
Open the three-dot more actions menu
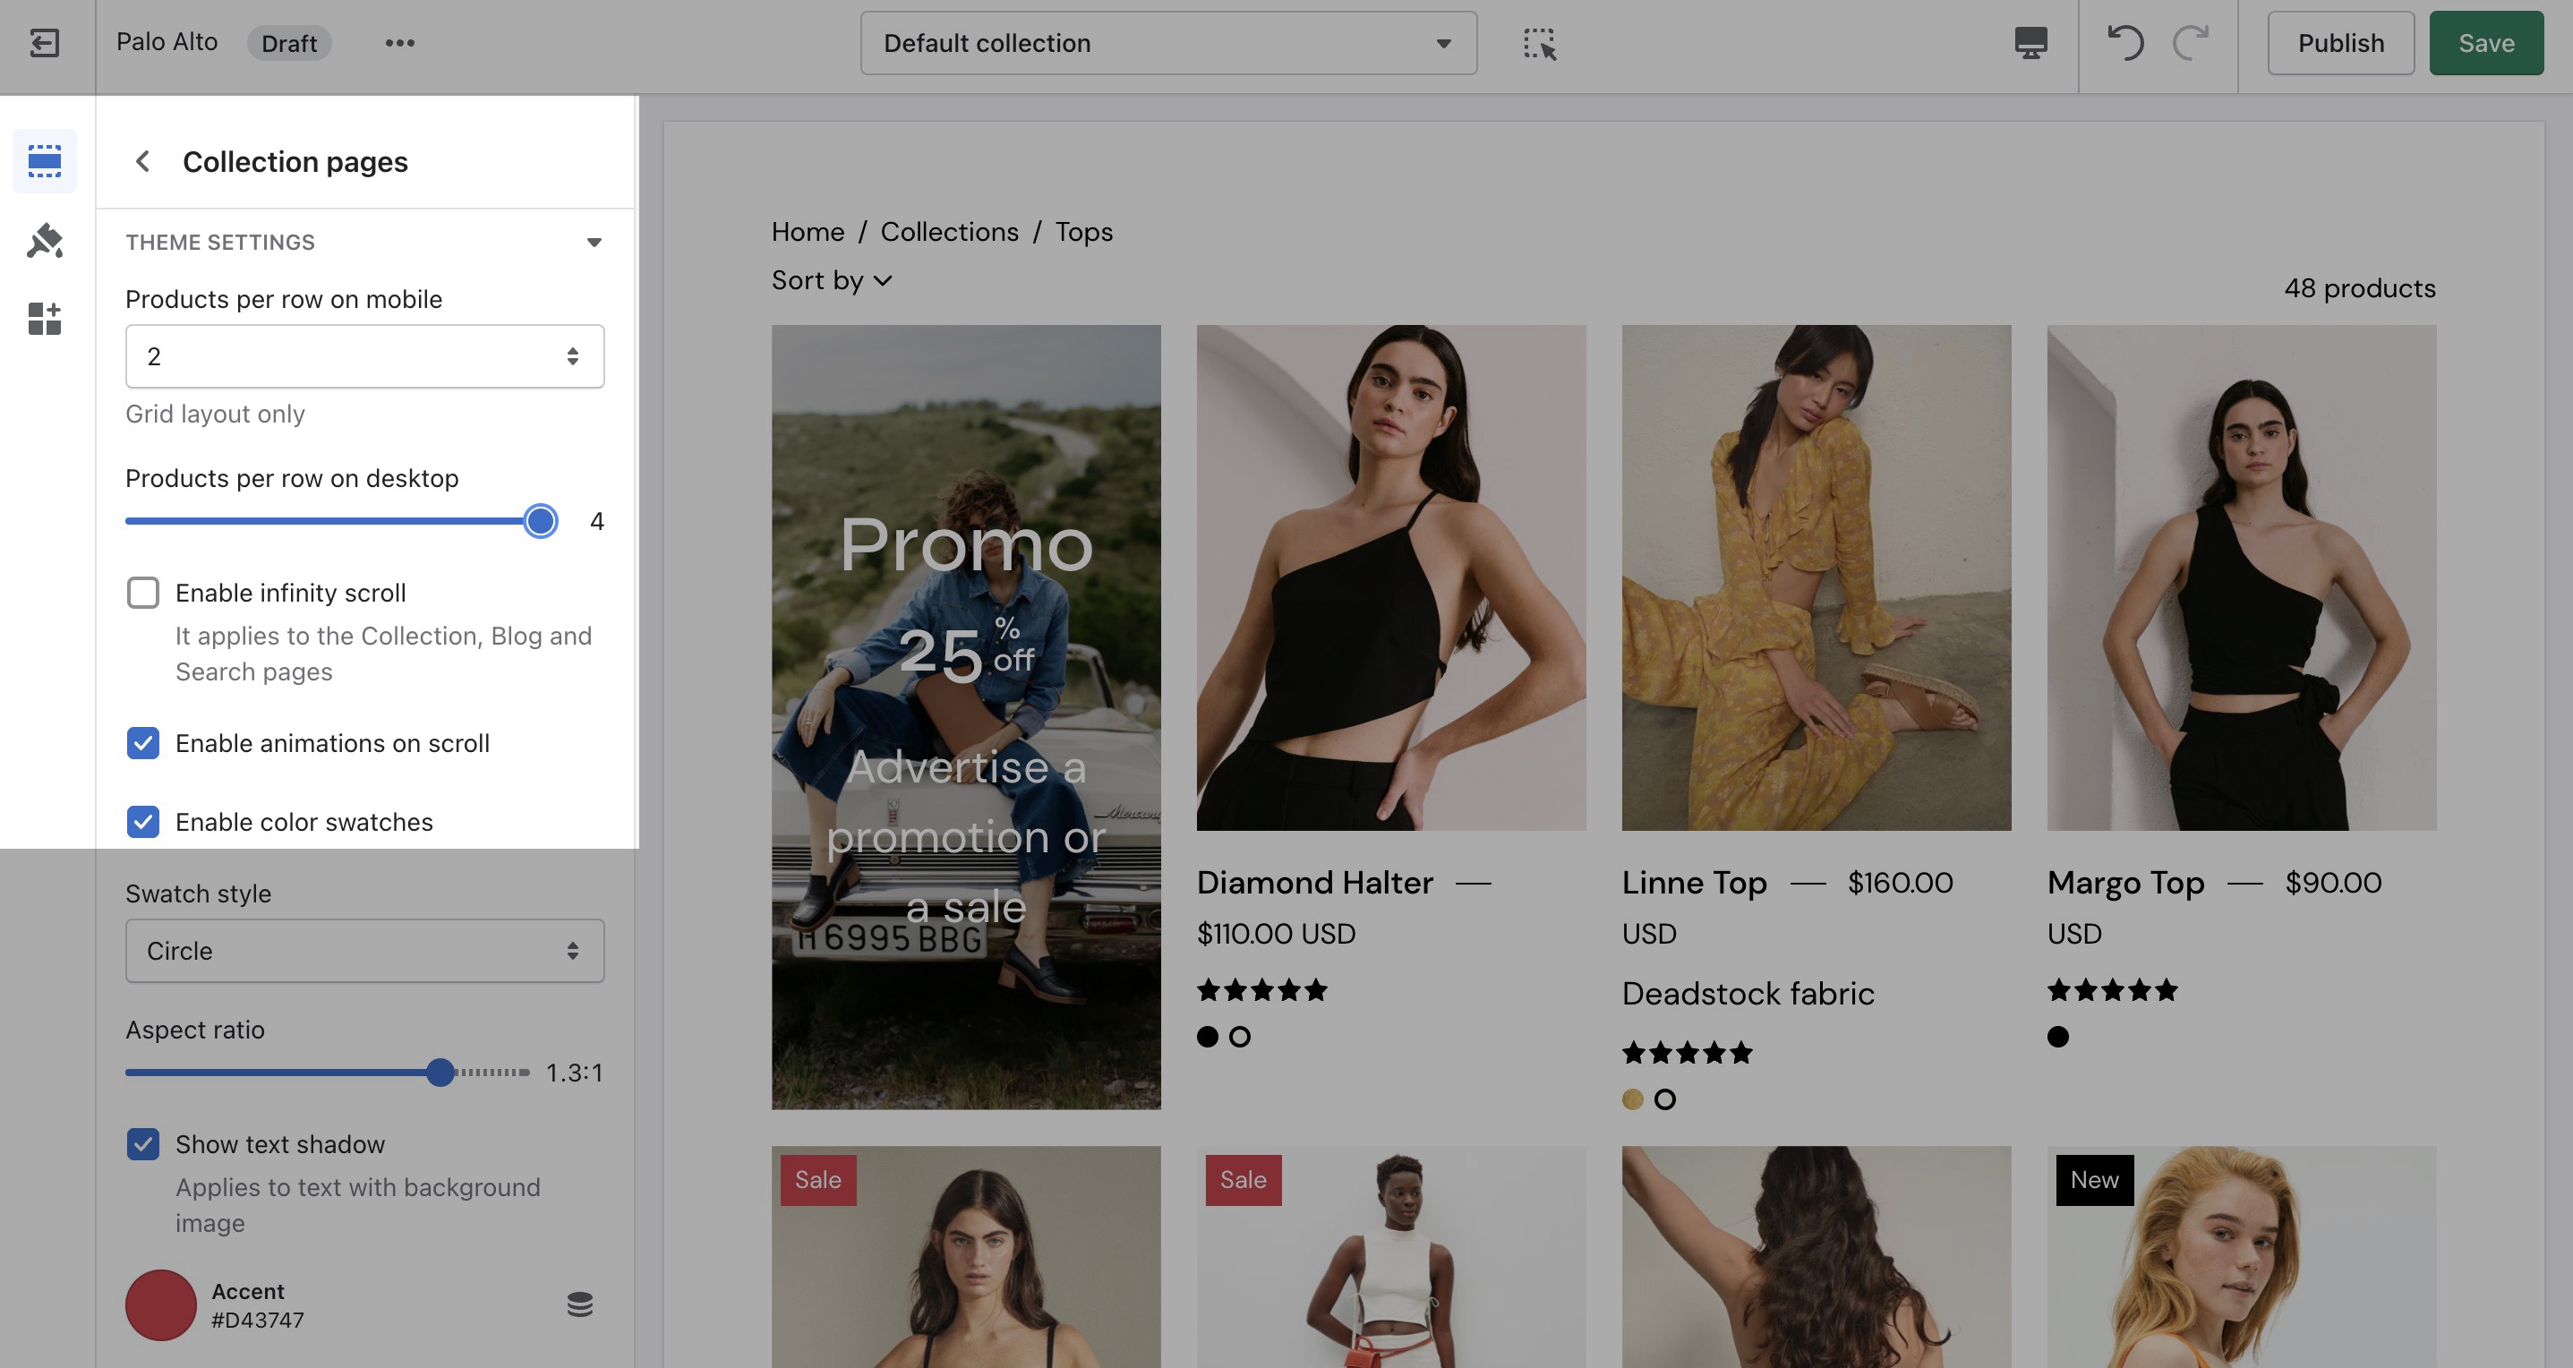click(x=399, y=43)
